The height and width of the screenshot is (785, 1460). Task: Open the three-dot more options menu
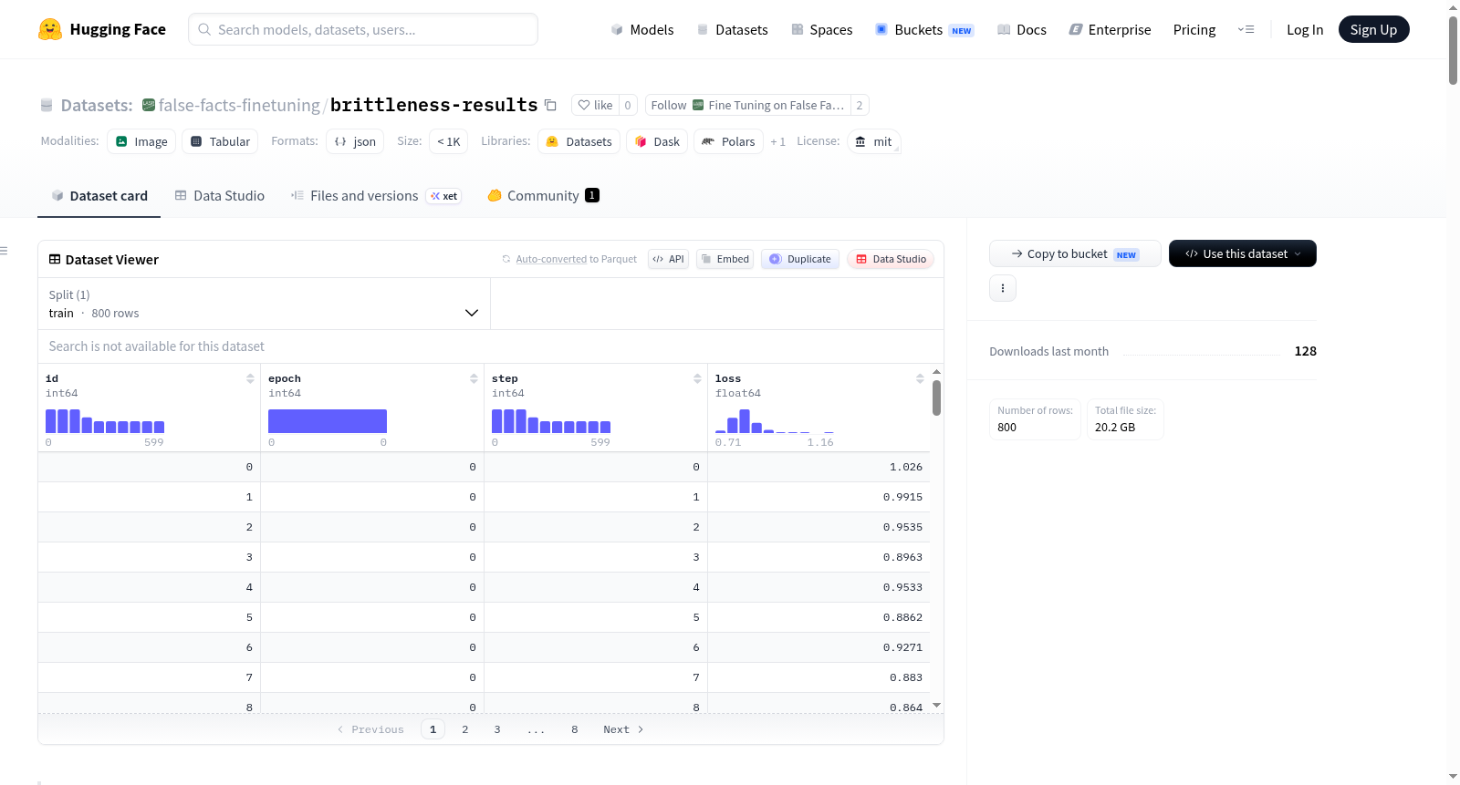point(1003,288)
